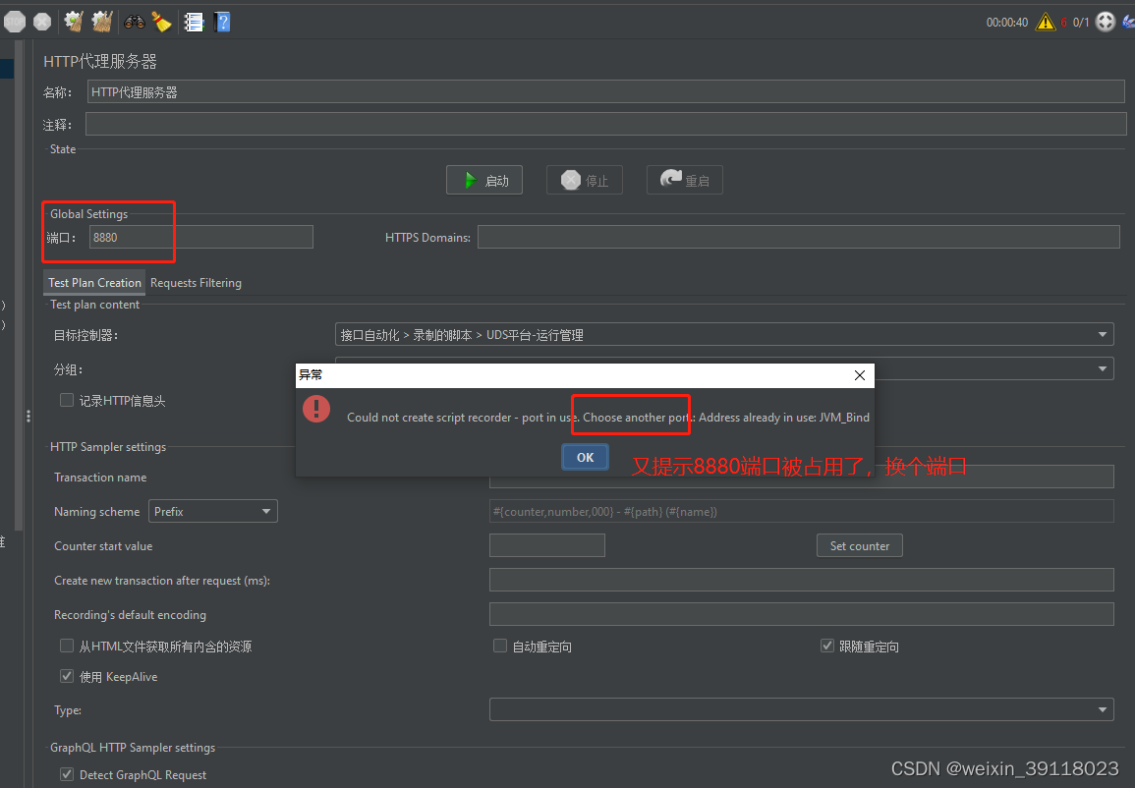Click the Transaction name label
The image size is (1135, 788).
(x=100, y=478)
